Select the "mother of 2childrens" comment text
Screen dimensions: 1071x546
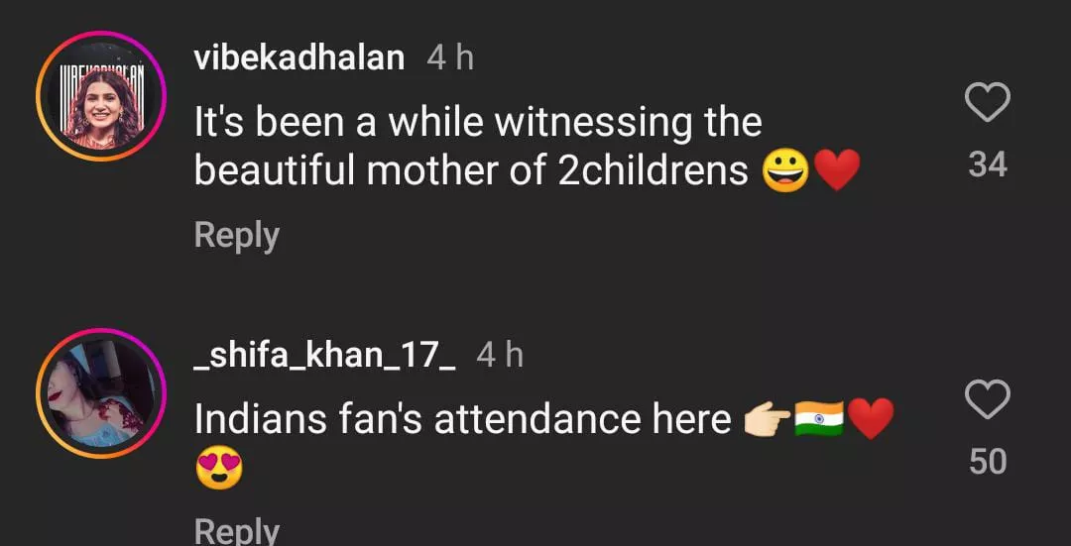pos(471,171)
